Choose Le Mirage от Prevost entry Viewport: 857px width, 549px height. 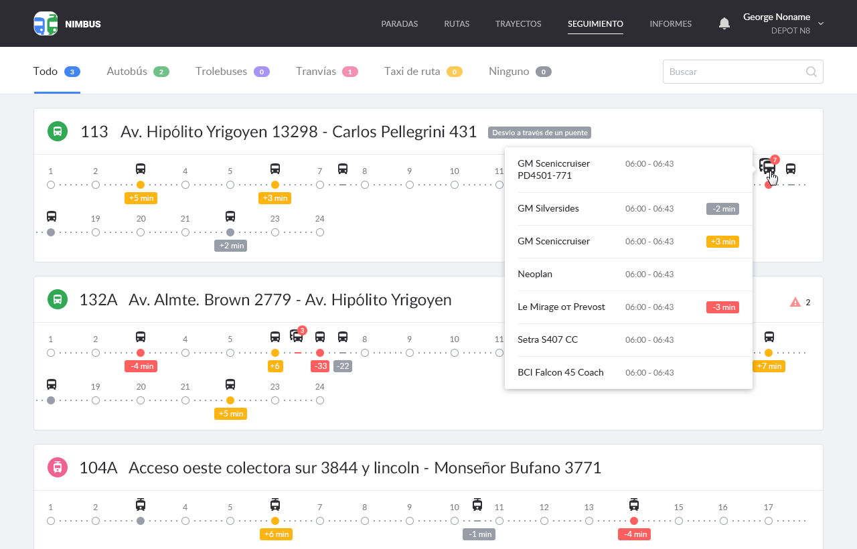pyautogui.click(x=561, y=307)
